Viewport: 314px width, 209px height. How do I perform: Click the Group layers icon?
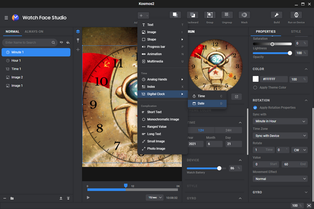[x=209, y=15]
